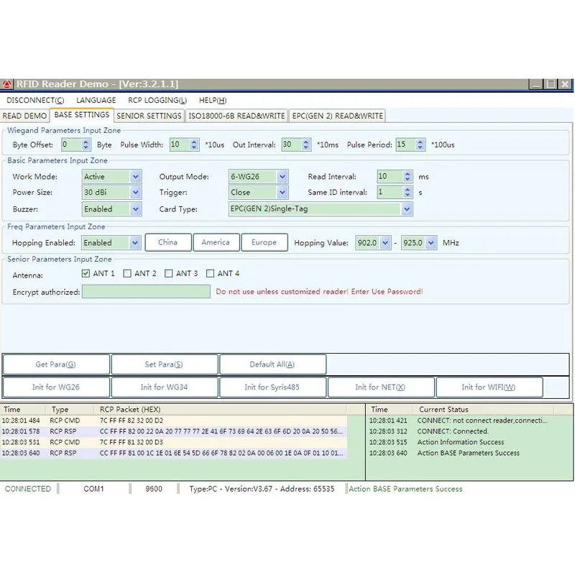
Task: Select the America frequency preset button
Action: 216,242
